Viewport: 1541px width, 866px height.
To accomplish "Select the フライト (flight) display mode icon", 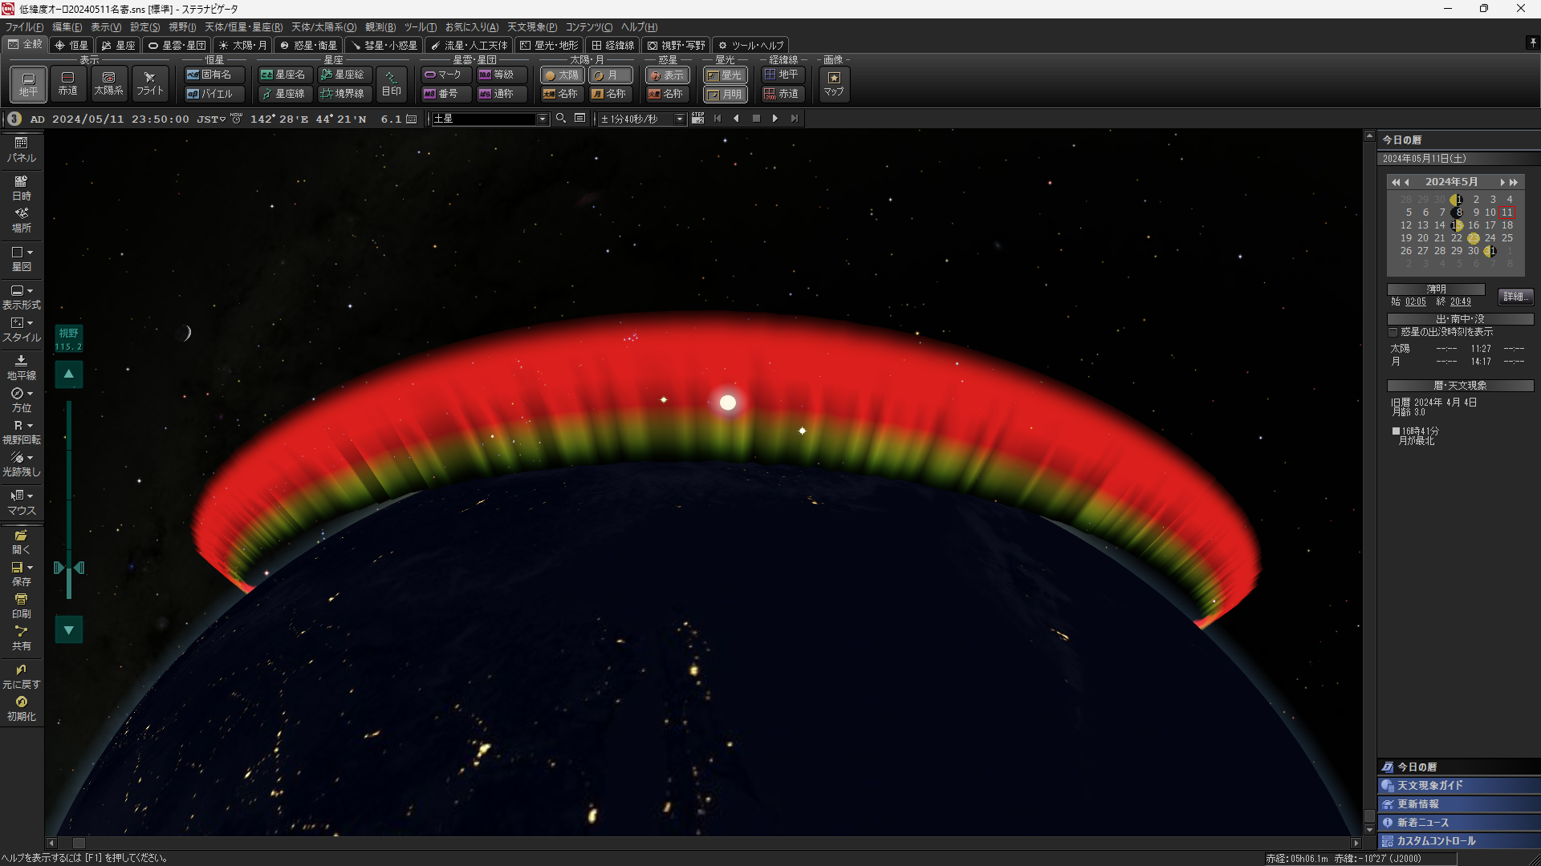I will pyautogui.click(x=149, y=83).
